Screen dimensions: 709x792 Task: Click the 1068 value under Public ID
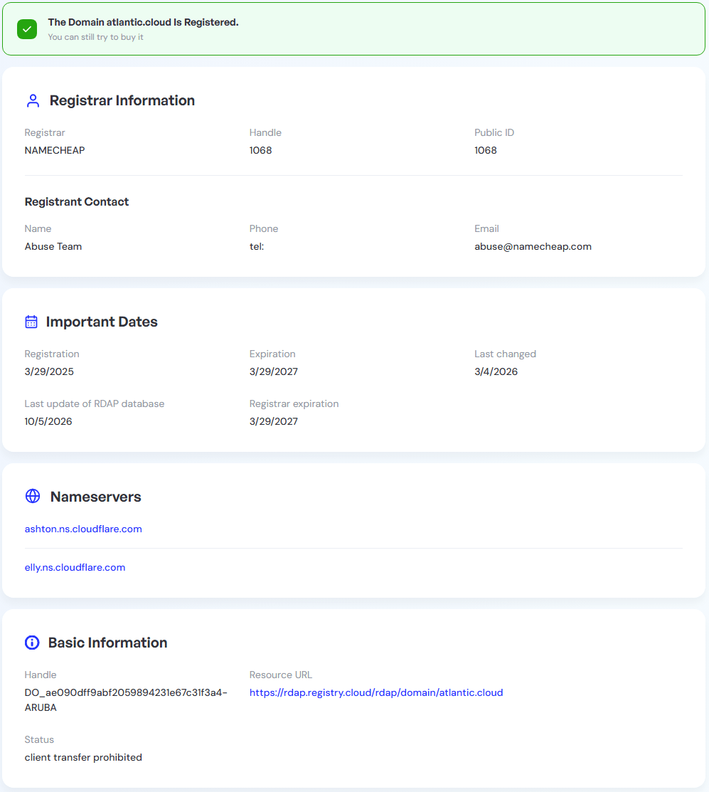486,151
